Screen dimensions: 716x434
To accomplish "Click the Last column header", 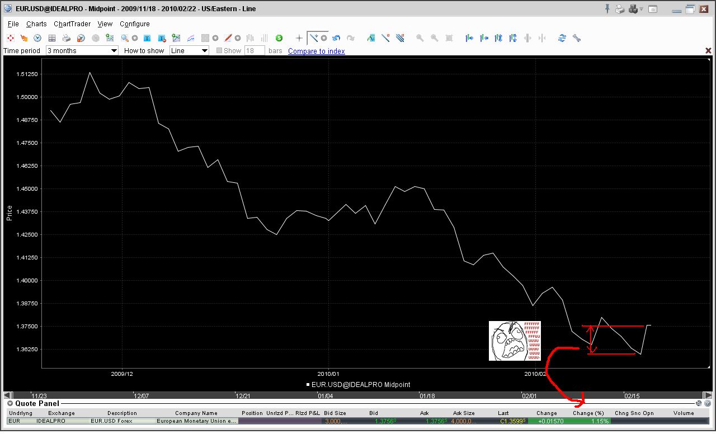I will click(503, 413).
